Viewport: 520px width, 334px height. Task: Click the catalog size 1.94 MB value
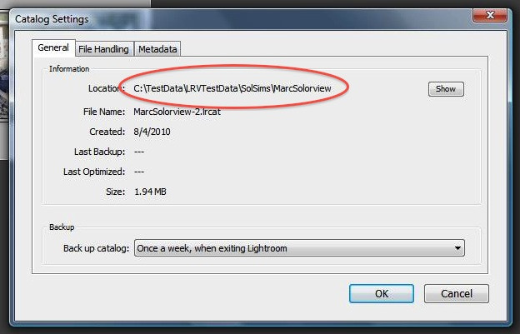[150, 192]
